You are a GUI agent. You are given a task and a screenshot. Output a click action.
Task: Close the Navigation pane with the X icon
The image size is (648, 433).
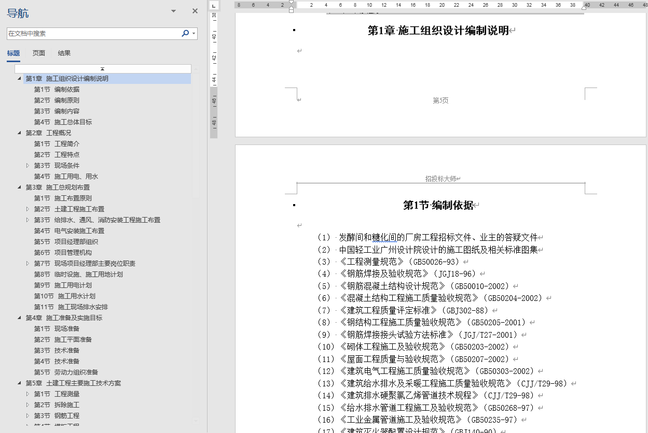(x=195, y=10)
